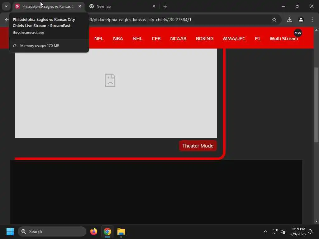Open a new browser tab with plus
319x239 pixels.
tap(165, 6)
